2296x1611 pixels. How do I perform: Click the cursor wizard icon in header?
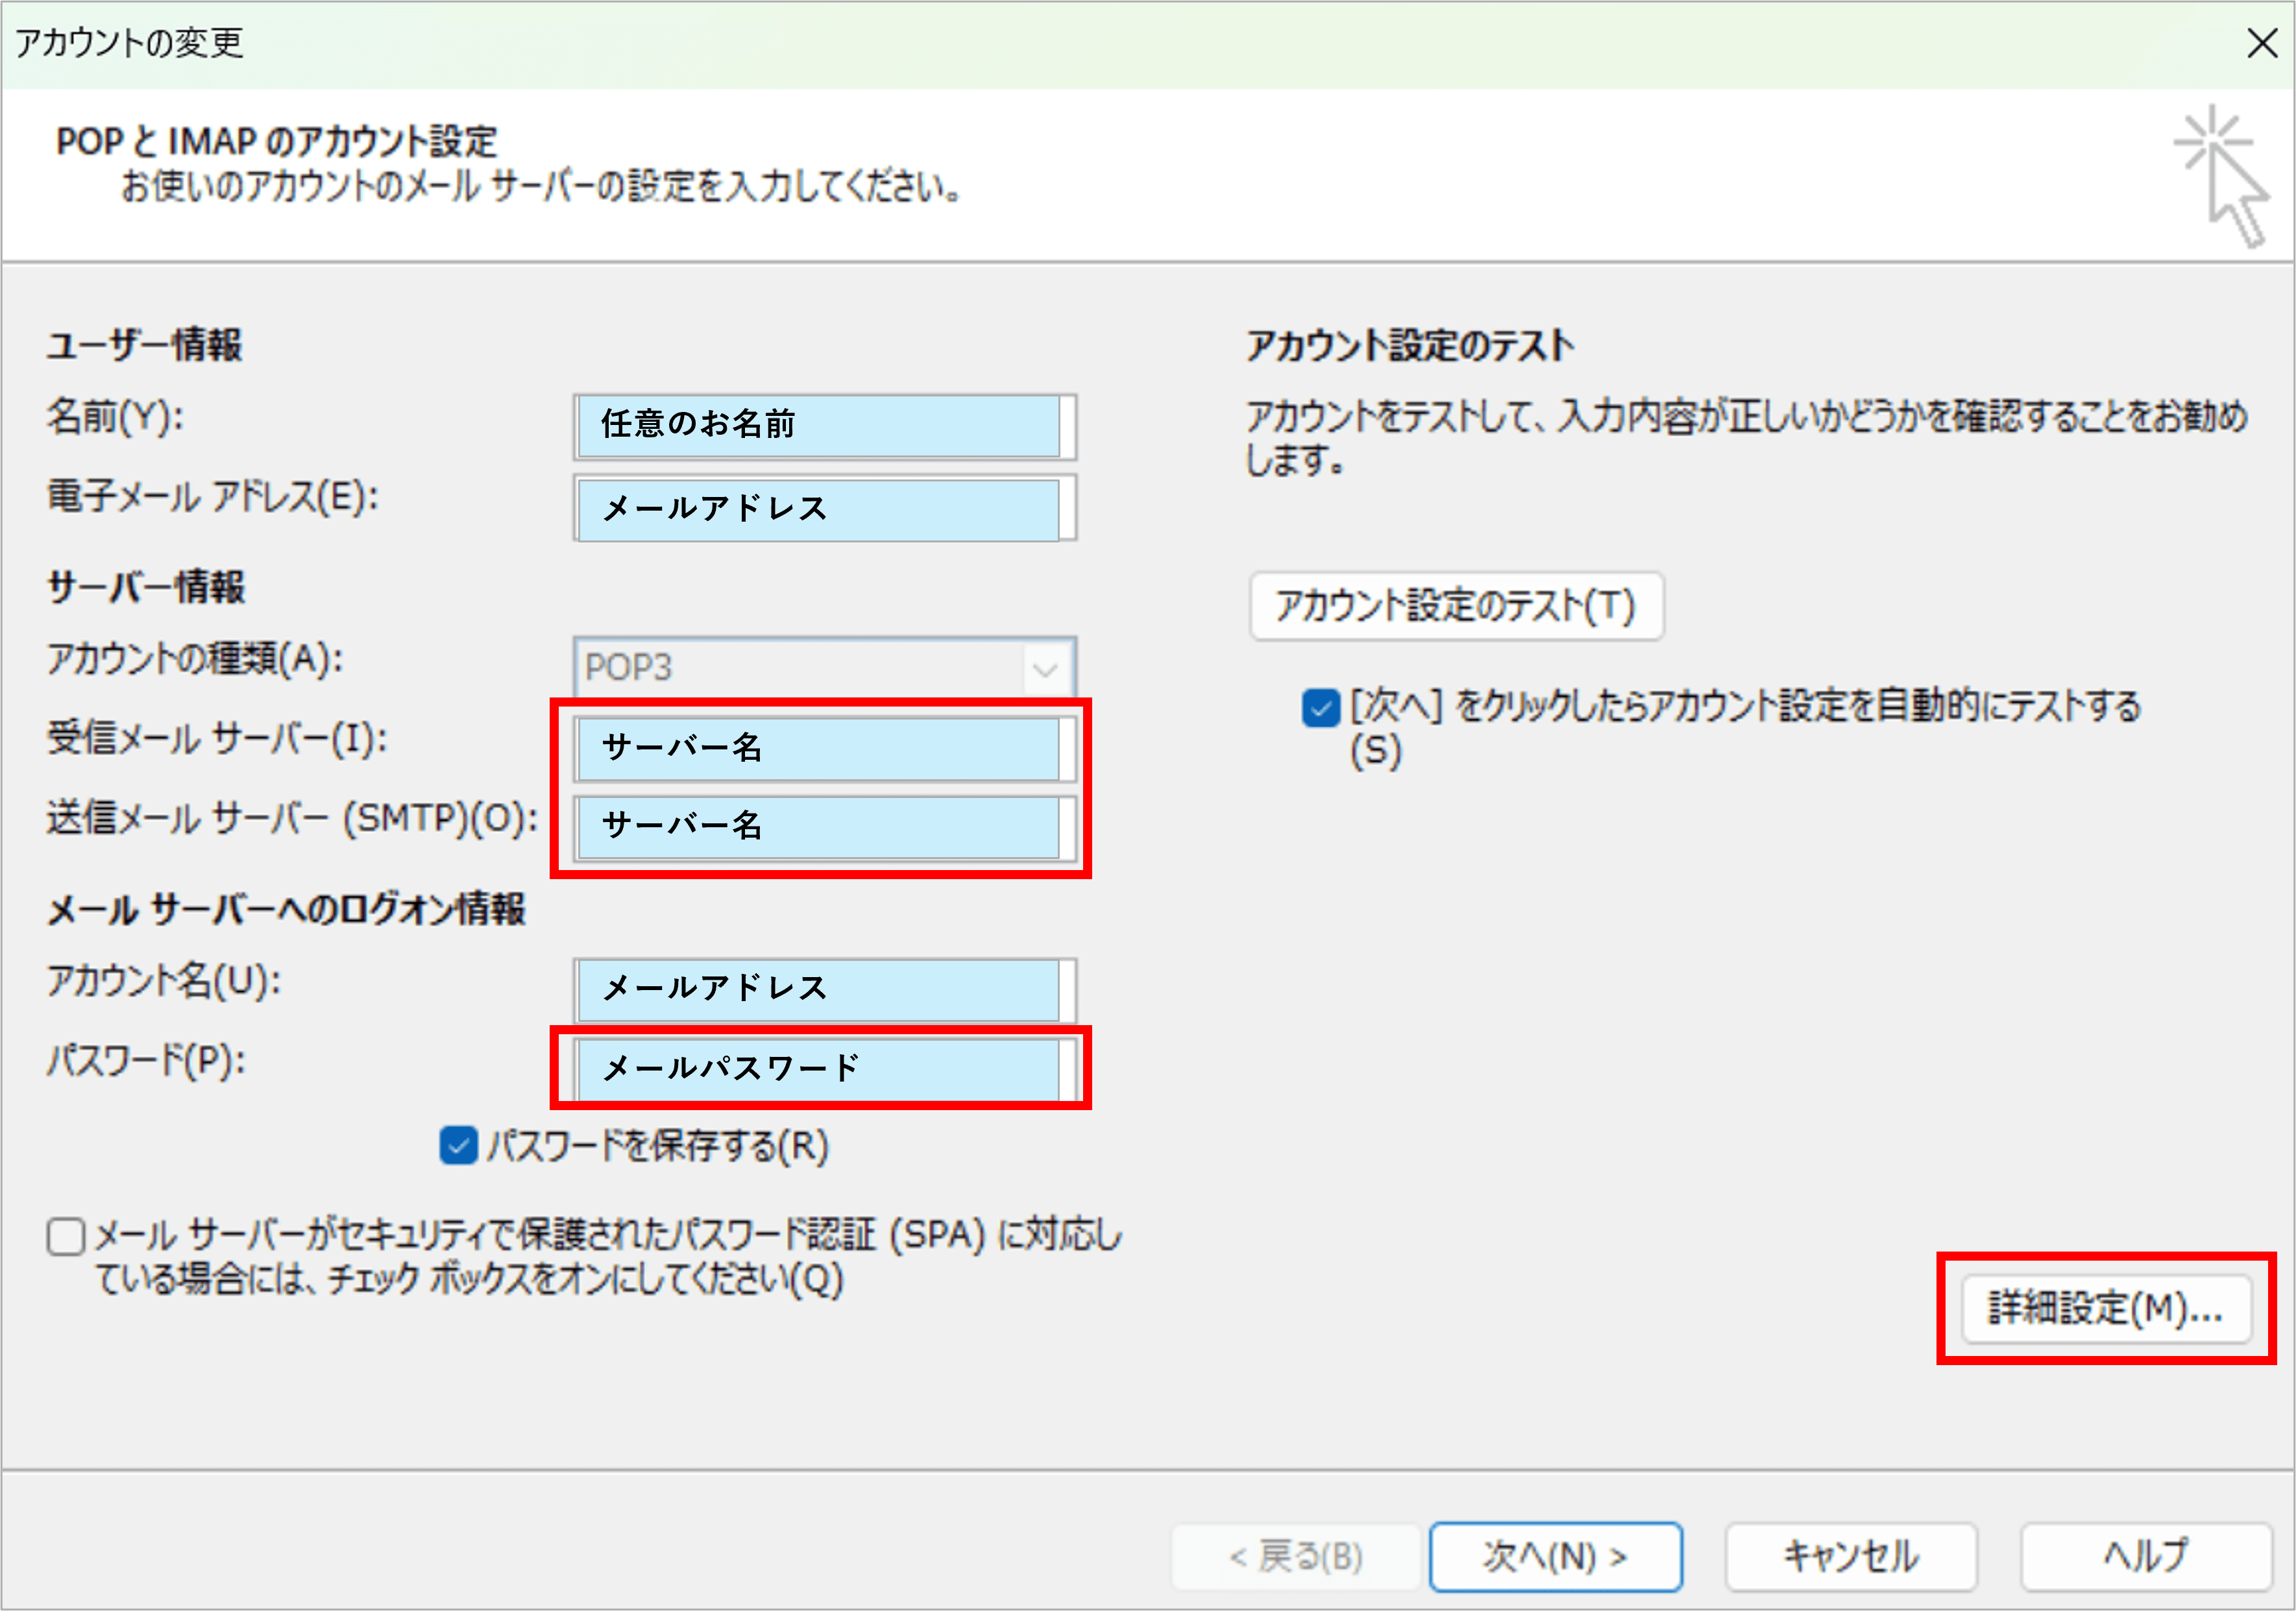tap(2221, 176)
